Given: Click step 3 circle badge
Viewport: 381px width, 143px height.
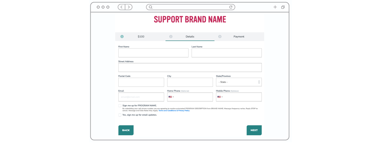Looking at the screenshot, I should click(x=220, y=36).
